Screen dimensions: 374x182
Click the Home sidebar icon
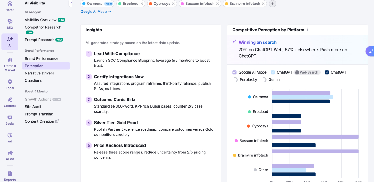[10, 4]
